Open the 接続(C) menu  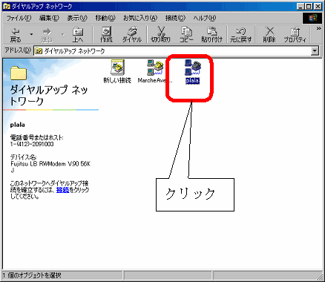tap(175, 18)
